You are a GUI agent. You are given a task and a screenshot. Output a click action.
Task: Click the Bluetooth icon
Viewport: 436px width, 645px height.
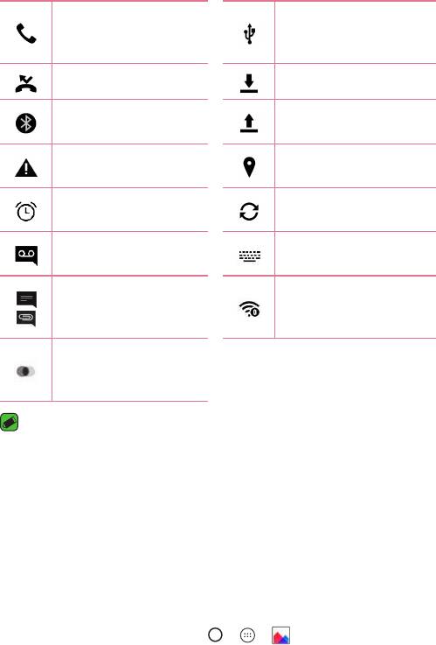point(26,123)
